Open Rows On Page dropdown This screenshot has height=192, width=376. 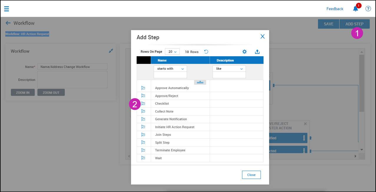point(172,52)
